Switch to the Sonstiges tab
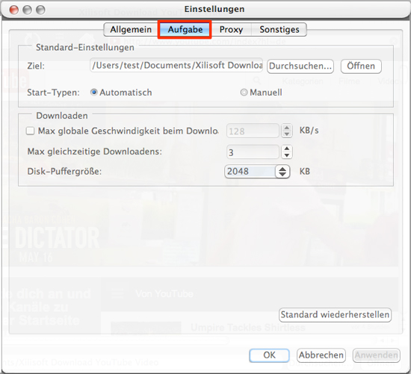This screenshot has height=374, width=411. click(x=279, y=29)
